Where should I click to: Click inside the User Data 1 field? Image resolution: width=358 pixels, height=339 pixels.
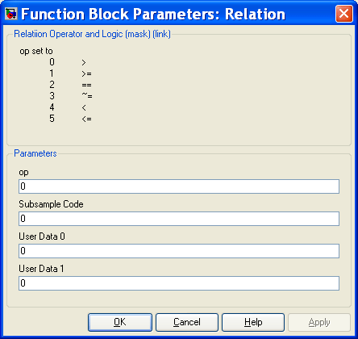(x=179, y=283)
